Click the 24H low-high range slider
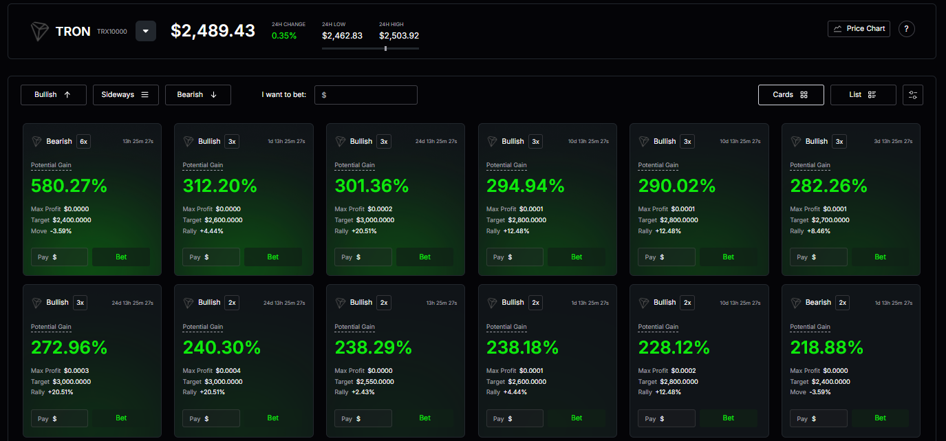The height and width of the screenshot is (441, 946). coord(370,48)
